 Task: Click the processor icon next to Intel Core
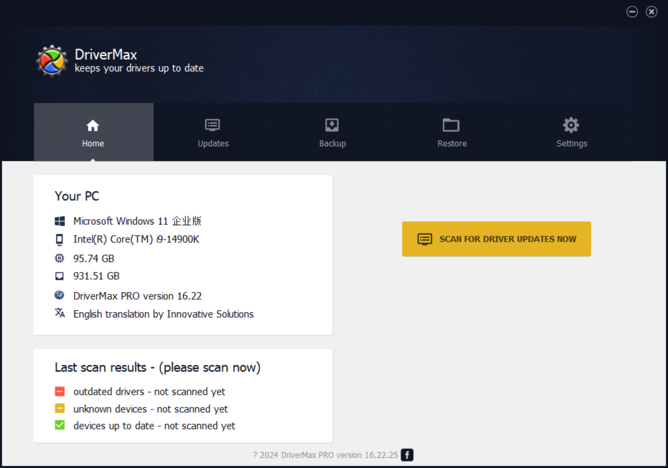pyautogui.click(x=59, y=239)
